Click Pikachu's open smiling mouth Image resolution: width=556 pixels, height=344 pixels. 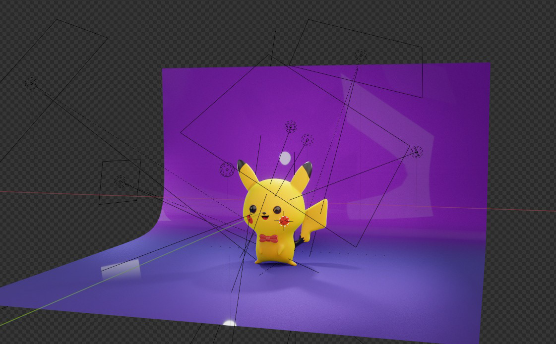264,217
